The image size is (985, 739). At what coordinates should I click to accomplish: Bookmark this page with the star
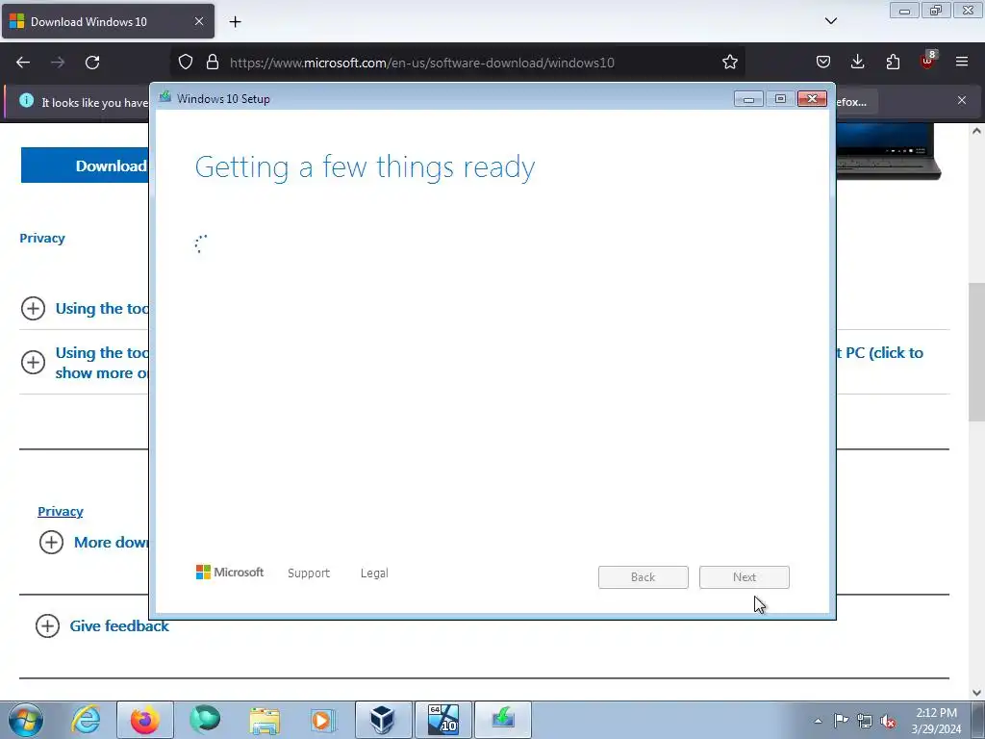click(x=729, y=63)
